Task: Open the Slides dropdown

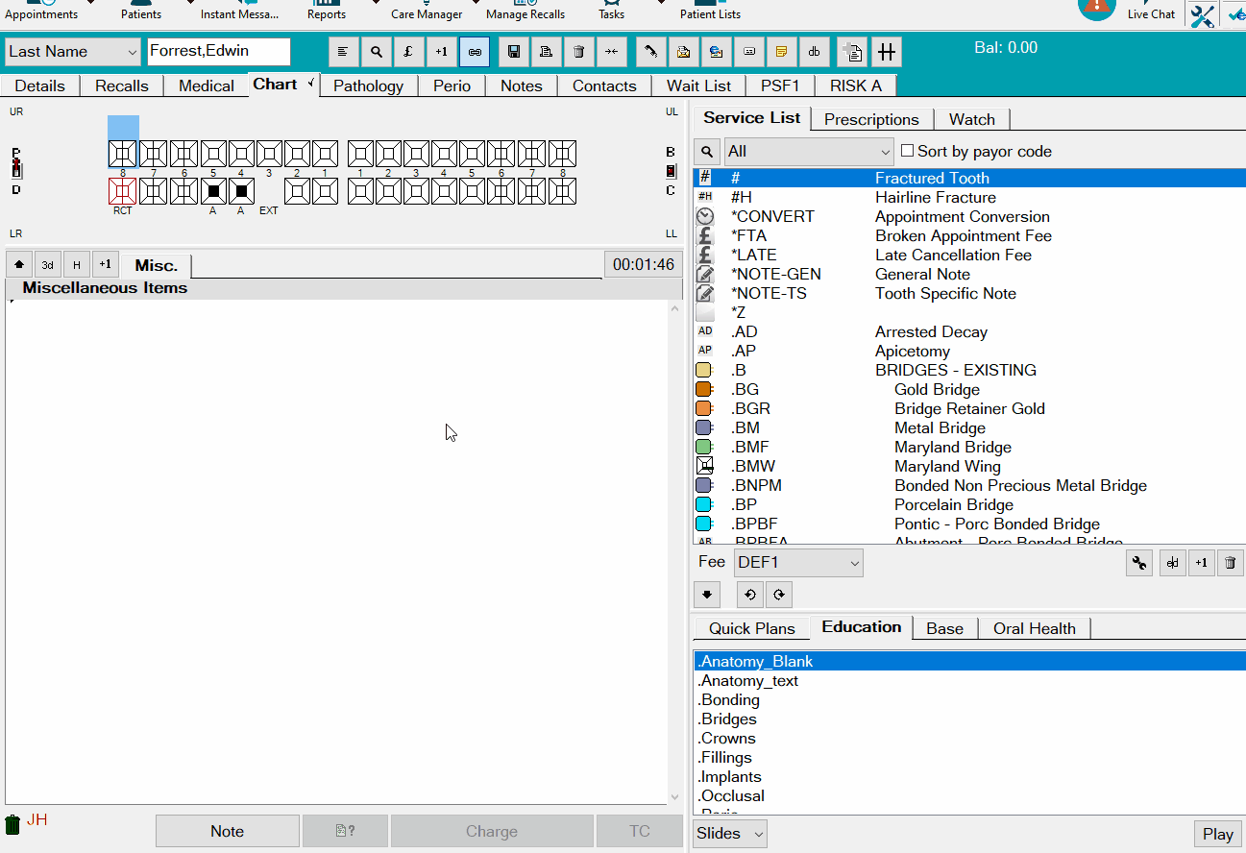Action: [x=759, y=834]
